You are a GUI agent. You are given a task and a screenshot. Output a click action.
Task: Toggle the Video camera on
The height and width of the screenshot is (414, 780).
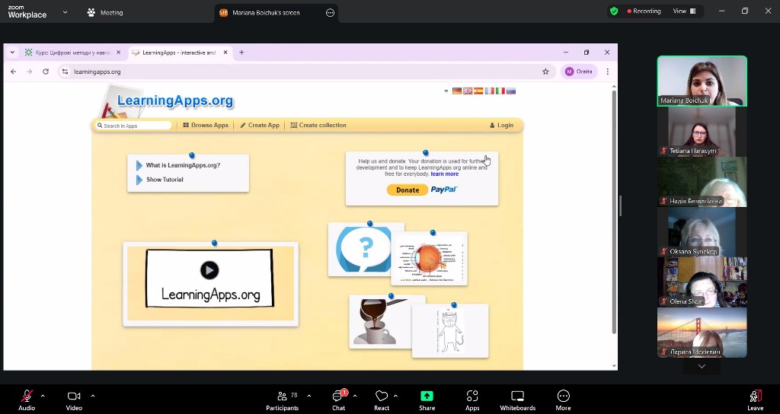point(74,397)
